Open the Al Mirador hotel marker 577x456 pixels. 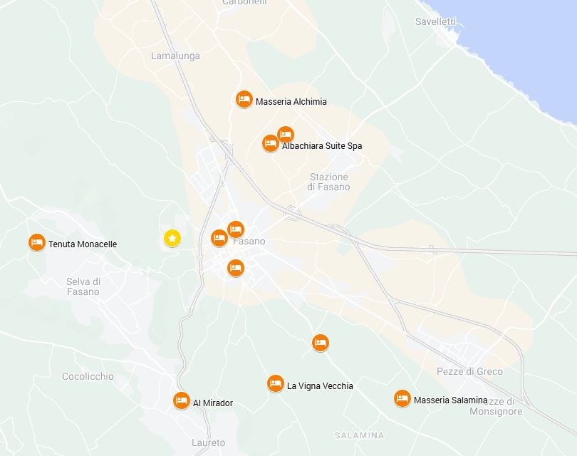pyautogui.click(x=182, y=400)
